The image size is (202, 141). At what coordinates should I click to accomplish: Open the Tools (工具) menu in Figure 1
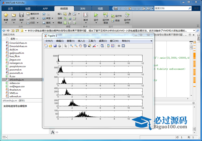click(x=92, y=41)
